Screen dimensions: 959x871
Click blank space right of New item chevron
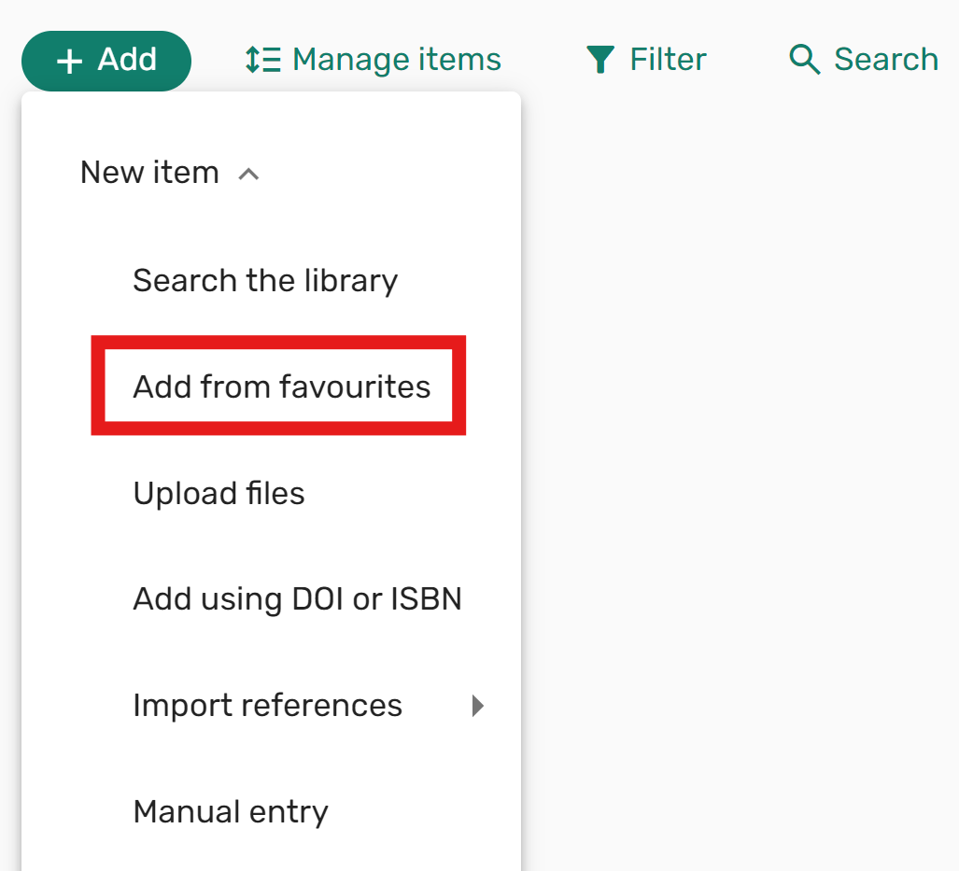click(x=386, y=173)
